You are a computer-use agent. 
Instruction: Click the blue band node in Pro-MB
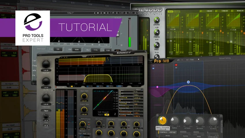click(x=188, y=82)
